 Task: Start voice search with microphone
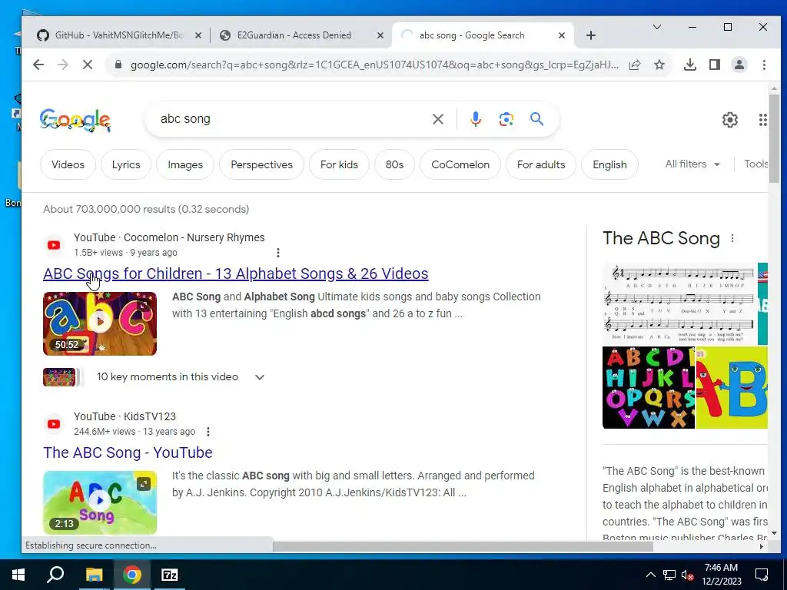(x=476, y=119)
